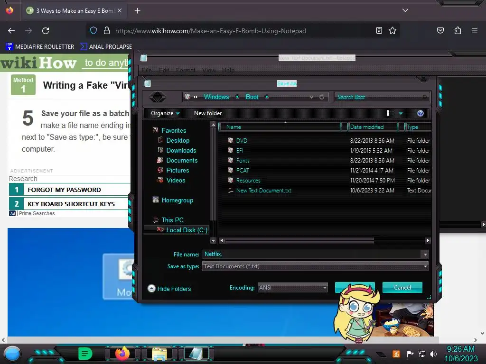Open Notepad Format menu
Image resolution: width=486 pixels, height=364 pixels.
coord(186,70)
